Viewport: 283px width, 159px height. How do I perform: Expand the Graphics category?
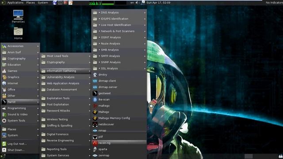pos(20,77)
